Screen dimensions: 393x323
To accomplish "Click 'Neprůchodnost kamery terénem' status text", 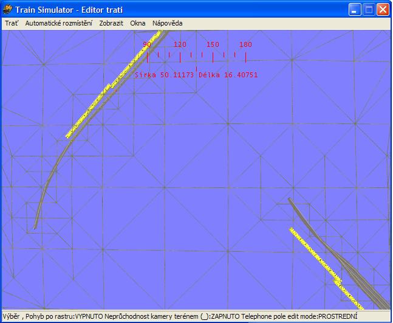I will pos(152,316).
